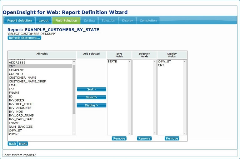Remove item from Selection Fields list

144,138
